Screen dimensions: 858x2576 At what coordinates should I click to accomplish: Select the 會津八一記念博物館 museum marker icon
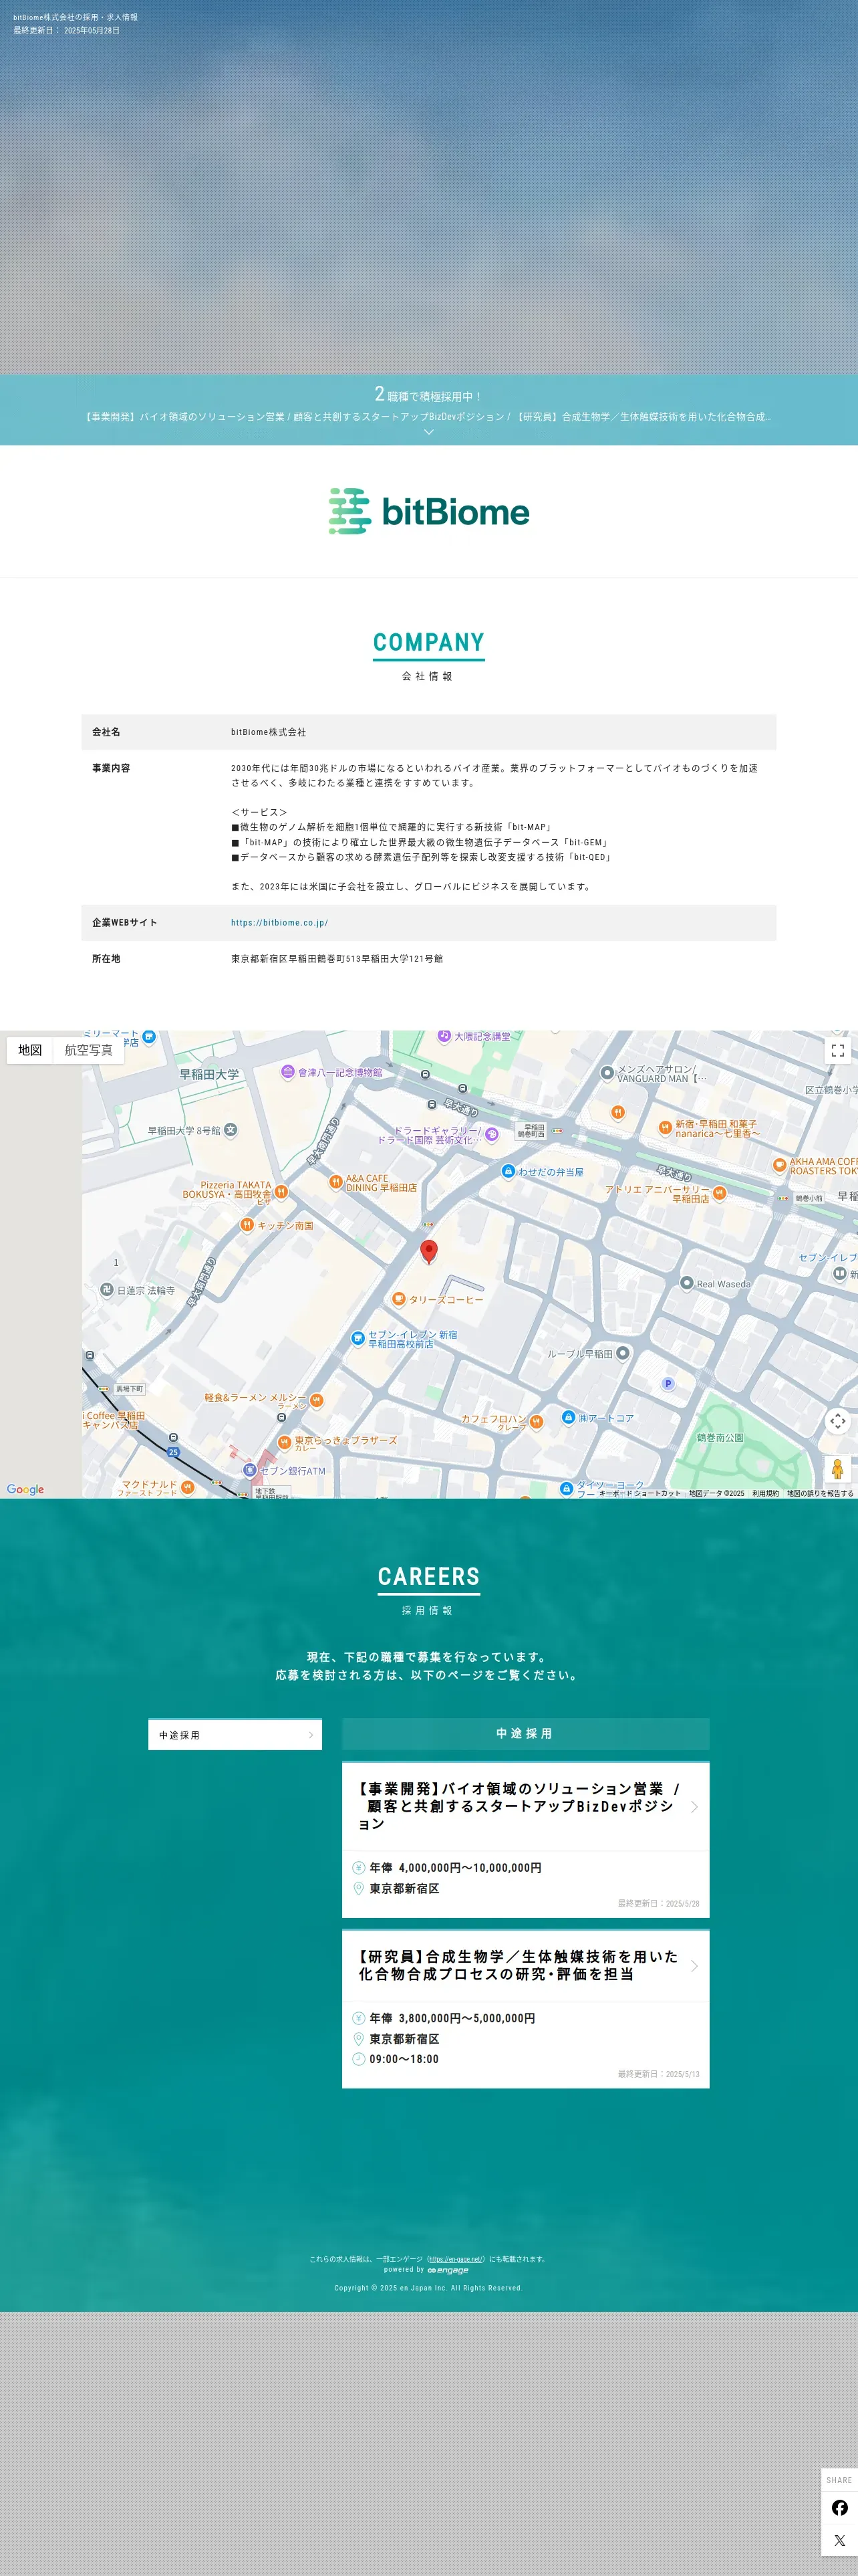[x=287, y=1072]
